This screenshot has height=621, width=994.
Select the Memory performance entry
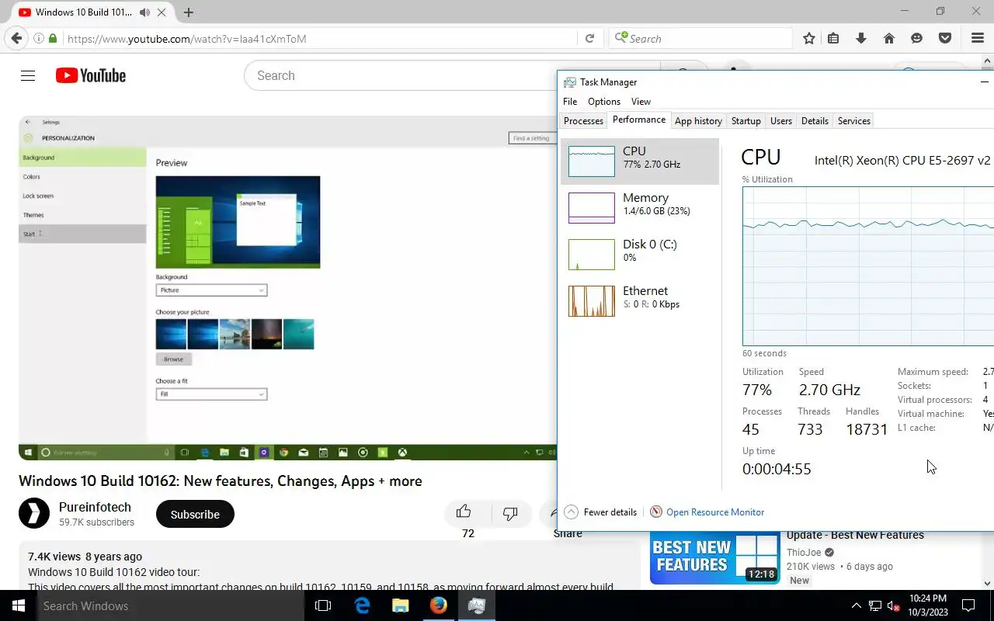tap(640, 207)
